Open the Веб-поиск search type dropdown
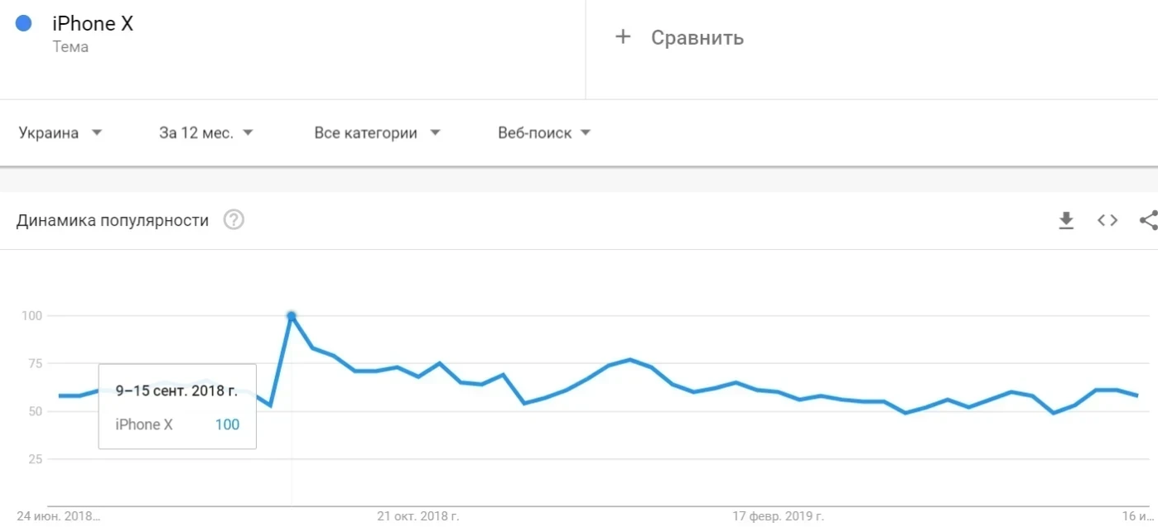The width and height of the screenshot is (1158, 527). pyautogui.click(x=544, y=132)
